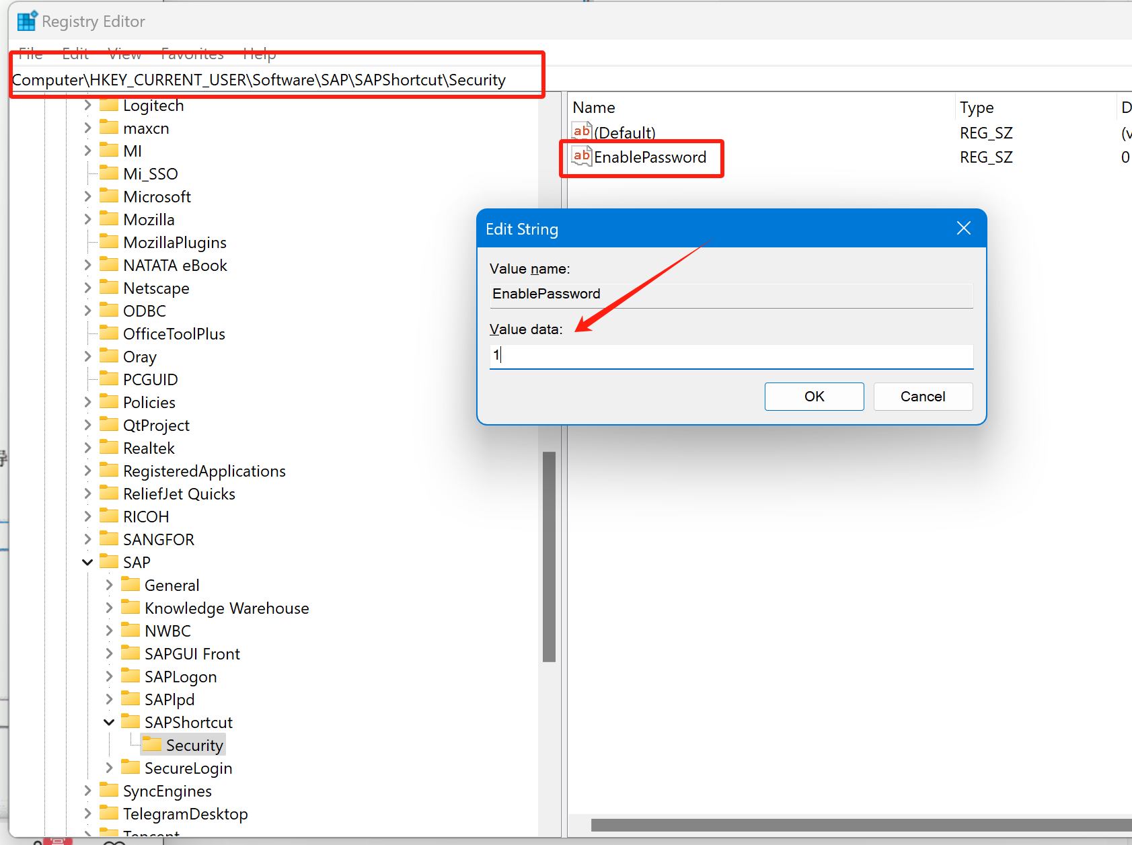Select the Policies folder icon
The image size is (1132, 845).
pos(109,401)
